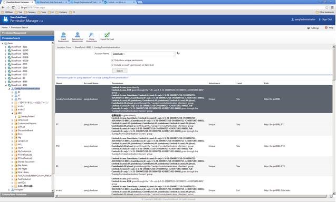Click the Remove User Permissions icon
The width and height of the screenshot is (336, 202).
(x=78, y=35)
